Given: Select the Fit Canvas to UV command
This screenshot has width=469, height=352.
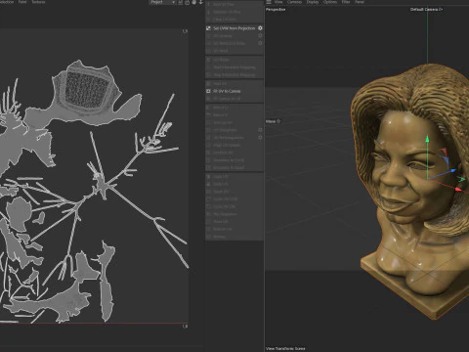Looking at the screenshot, I should [x=227, y=99].
